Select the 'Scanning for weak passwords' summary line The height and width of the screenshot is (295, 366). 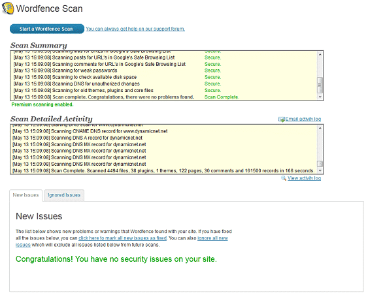65,70
